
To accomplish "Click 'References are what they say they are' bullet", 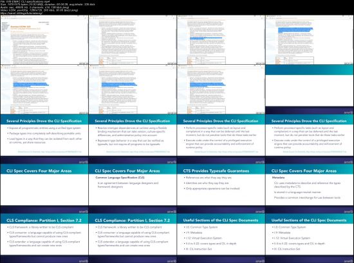I will click(208, 178).
